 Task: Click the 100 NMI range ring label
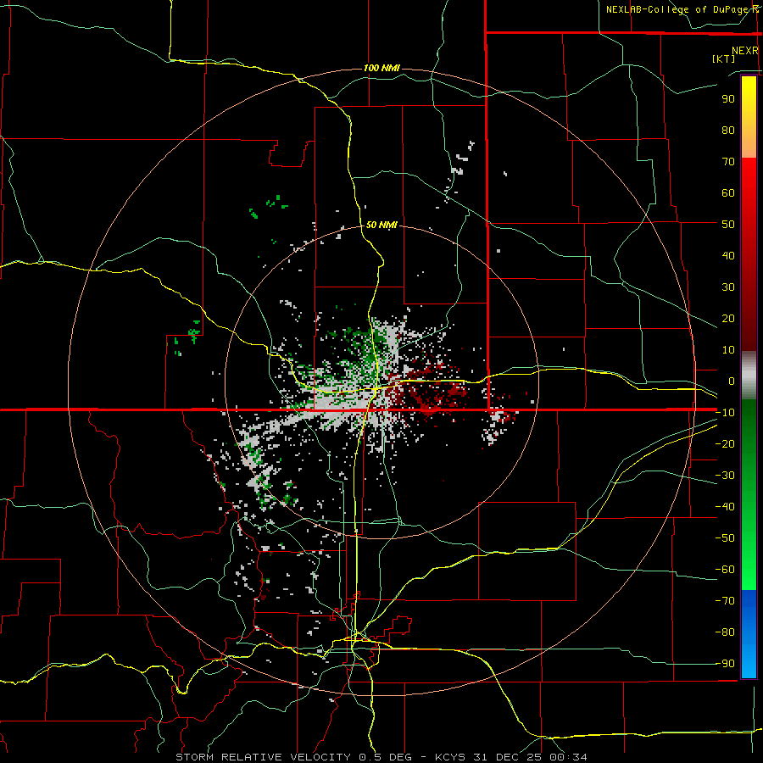pyautogui.click(x=381, y=68)
